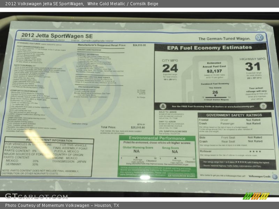Click the Volkswagen Credit logo emblem
This screenshot has width=279, height=209.
(x=275, y=177)
